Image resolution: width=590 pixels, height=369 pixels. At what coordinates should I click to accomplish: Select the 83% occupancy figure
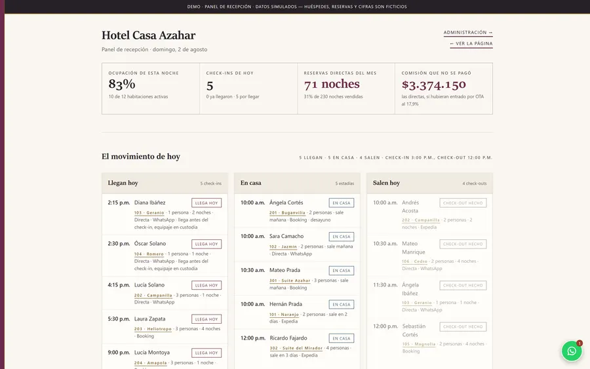122,85
